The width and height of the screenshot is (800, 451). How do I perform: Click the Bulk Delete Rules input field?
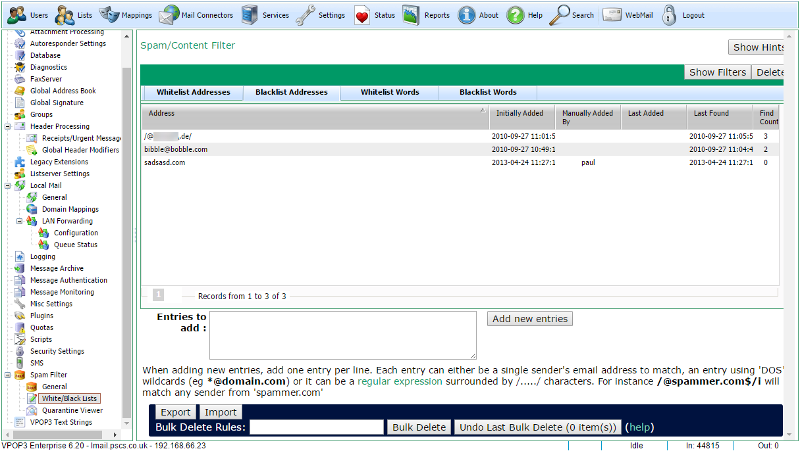coord(317,427)
